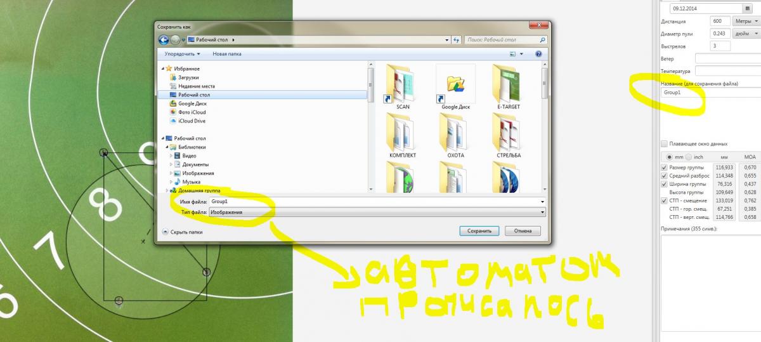Open the SCAN folder shortcut
The image size is (761, 342).
coord(403,86)
